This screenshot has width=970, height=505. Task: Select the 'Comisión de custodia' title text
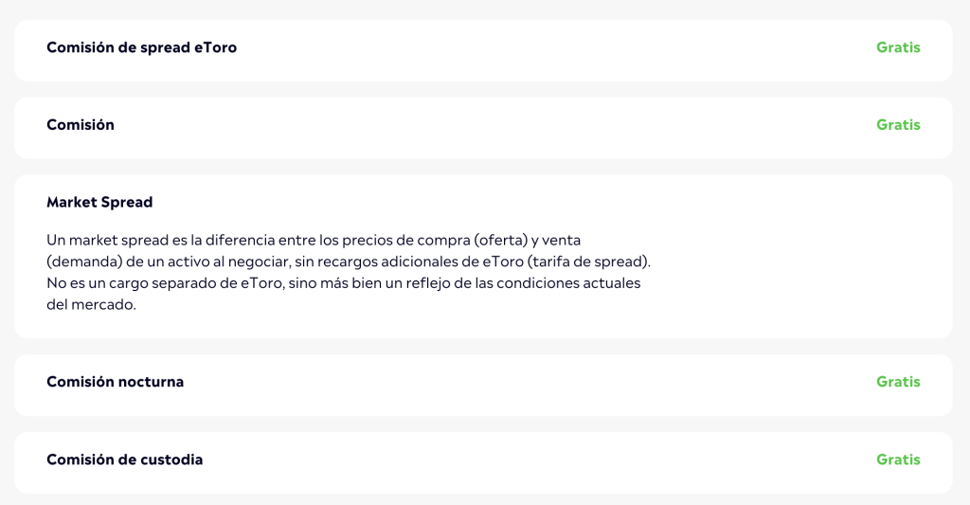point(124,460)
